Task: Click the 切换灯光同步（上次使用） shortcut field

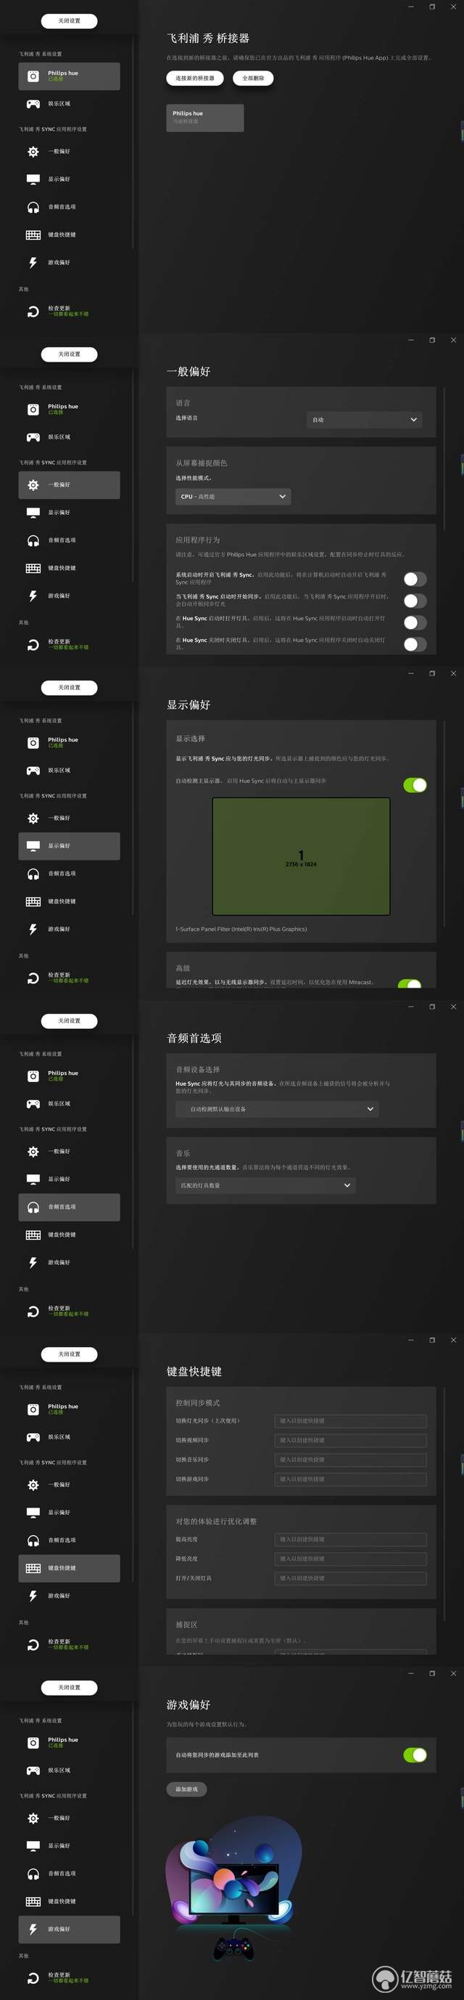Action: pos(351,1422)
